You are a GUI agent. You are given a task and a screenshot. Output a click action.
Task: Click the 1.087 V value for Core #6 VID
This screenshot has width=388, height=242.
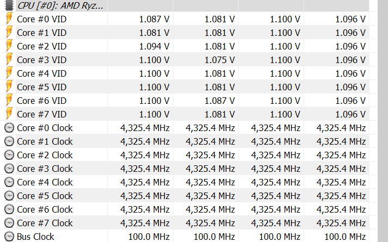220,101
